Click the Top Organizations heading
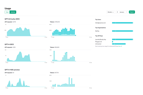The height and width of the screenshot is (95, 143). [x=100, y=28]
